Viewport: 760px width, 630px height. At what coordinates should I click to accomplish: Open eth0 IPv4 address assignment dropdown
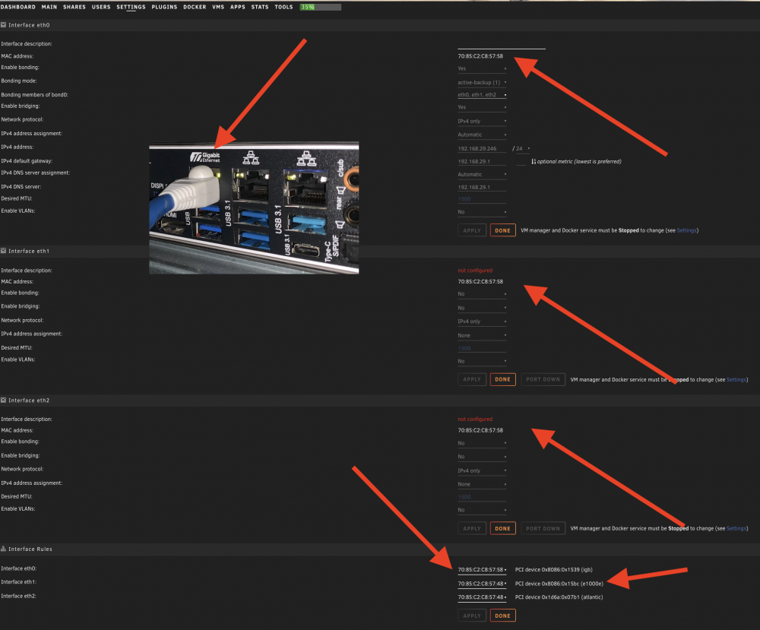(x=483, y=135)
